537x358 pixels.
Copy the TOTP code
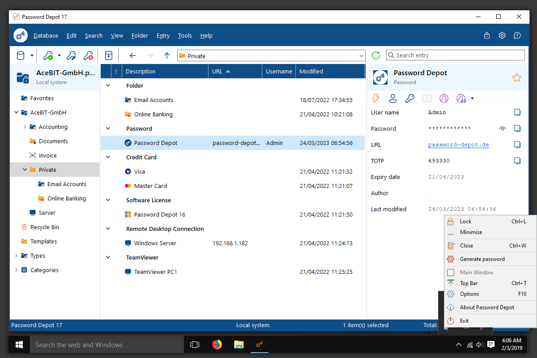pos(517,161)
